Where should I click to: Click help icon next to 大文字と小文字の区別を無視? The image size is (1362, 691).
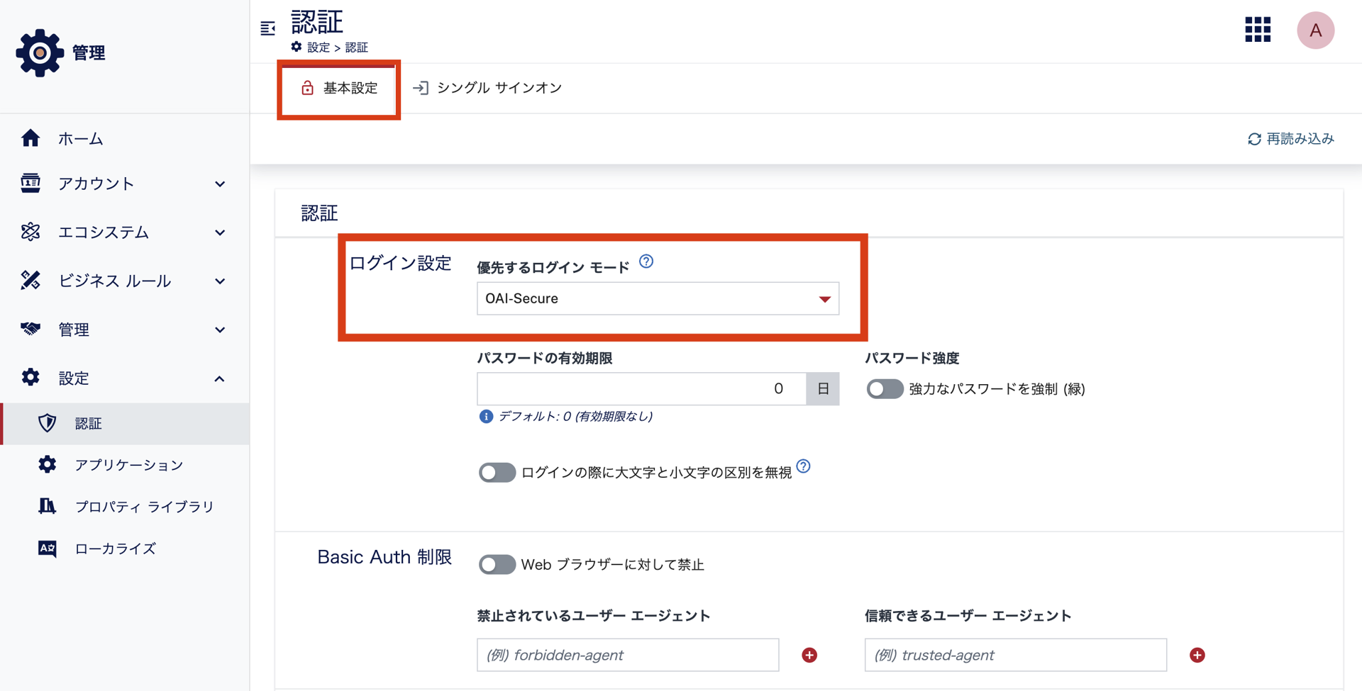(x=803, y=466)
